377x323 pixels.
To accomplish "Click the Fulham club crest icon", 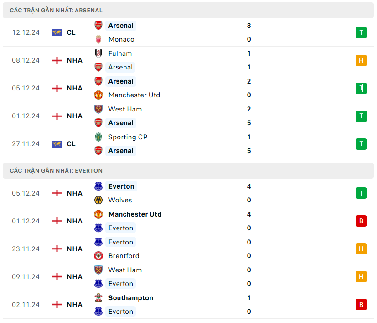I will [98, 53].
